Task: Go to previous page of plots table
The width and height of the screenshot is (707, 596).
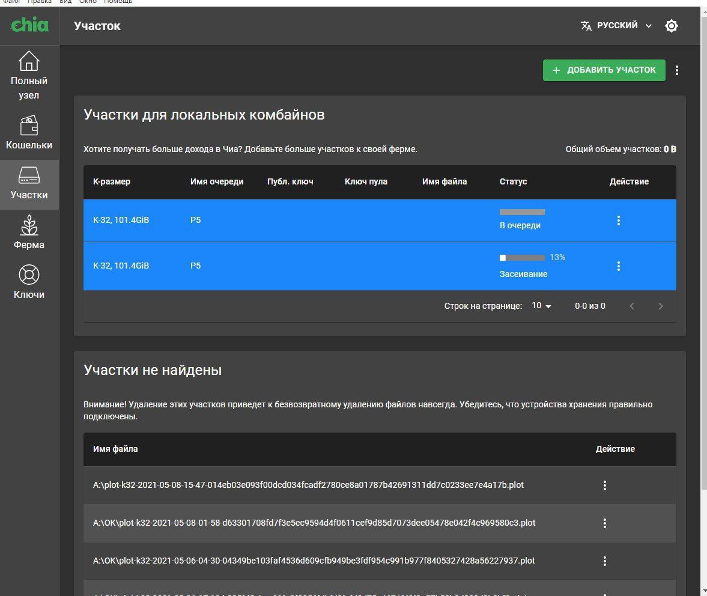Action: 632,306
